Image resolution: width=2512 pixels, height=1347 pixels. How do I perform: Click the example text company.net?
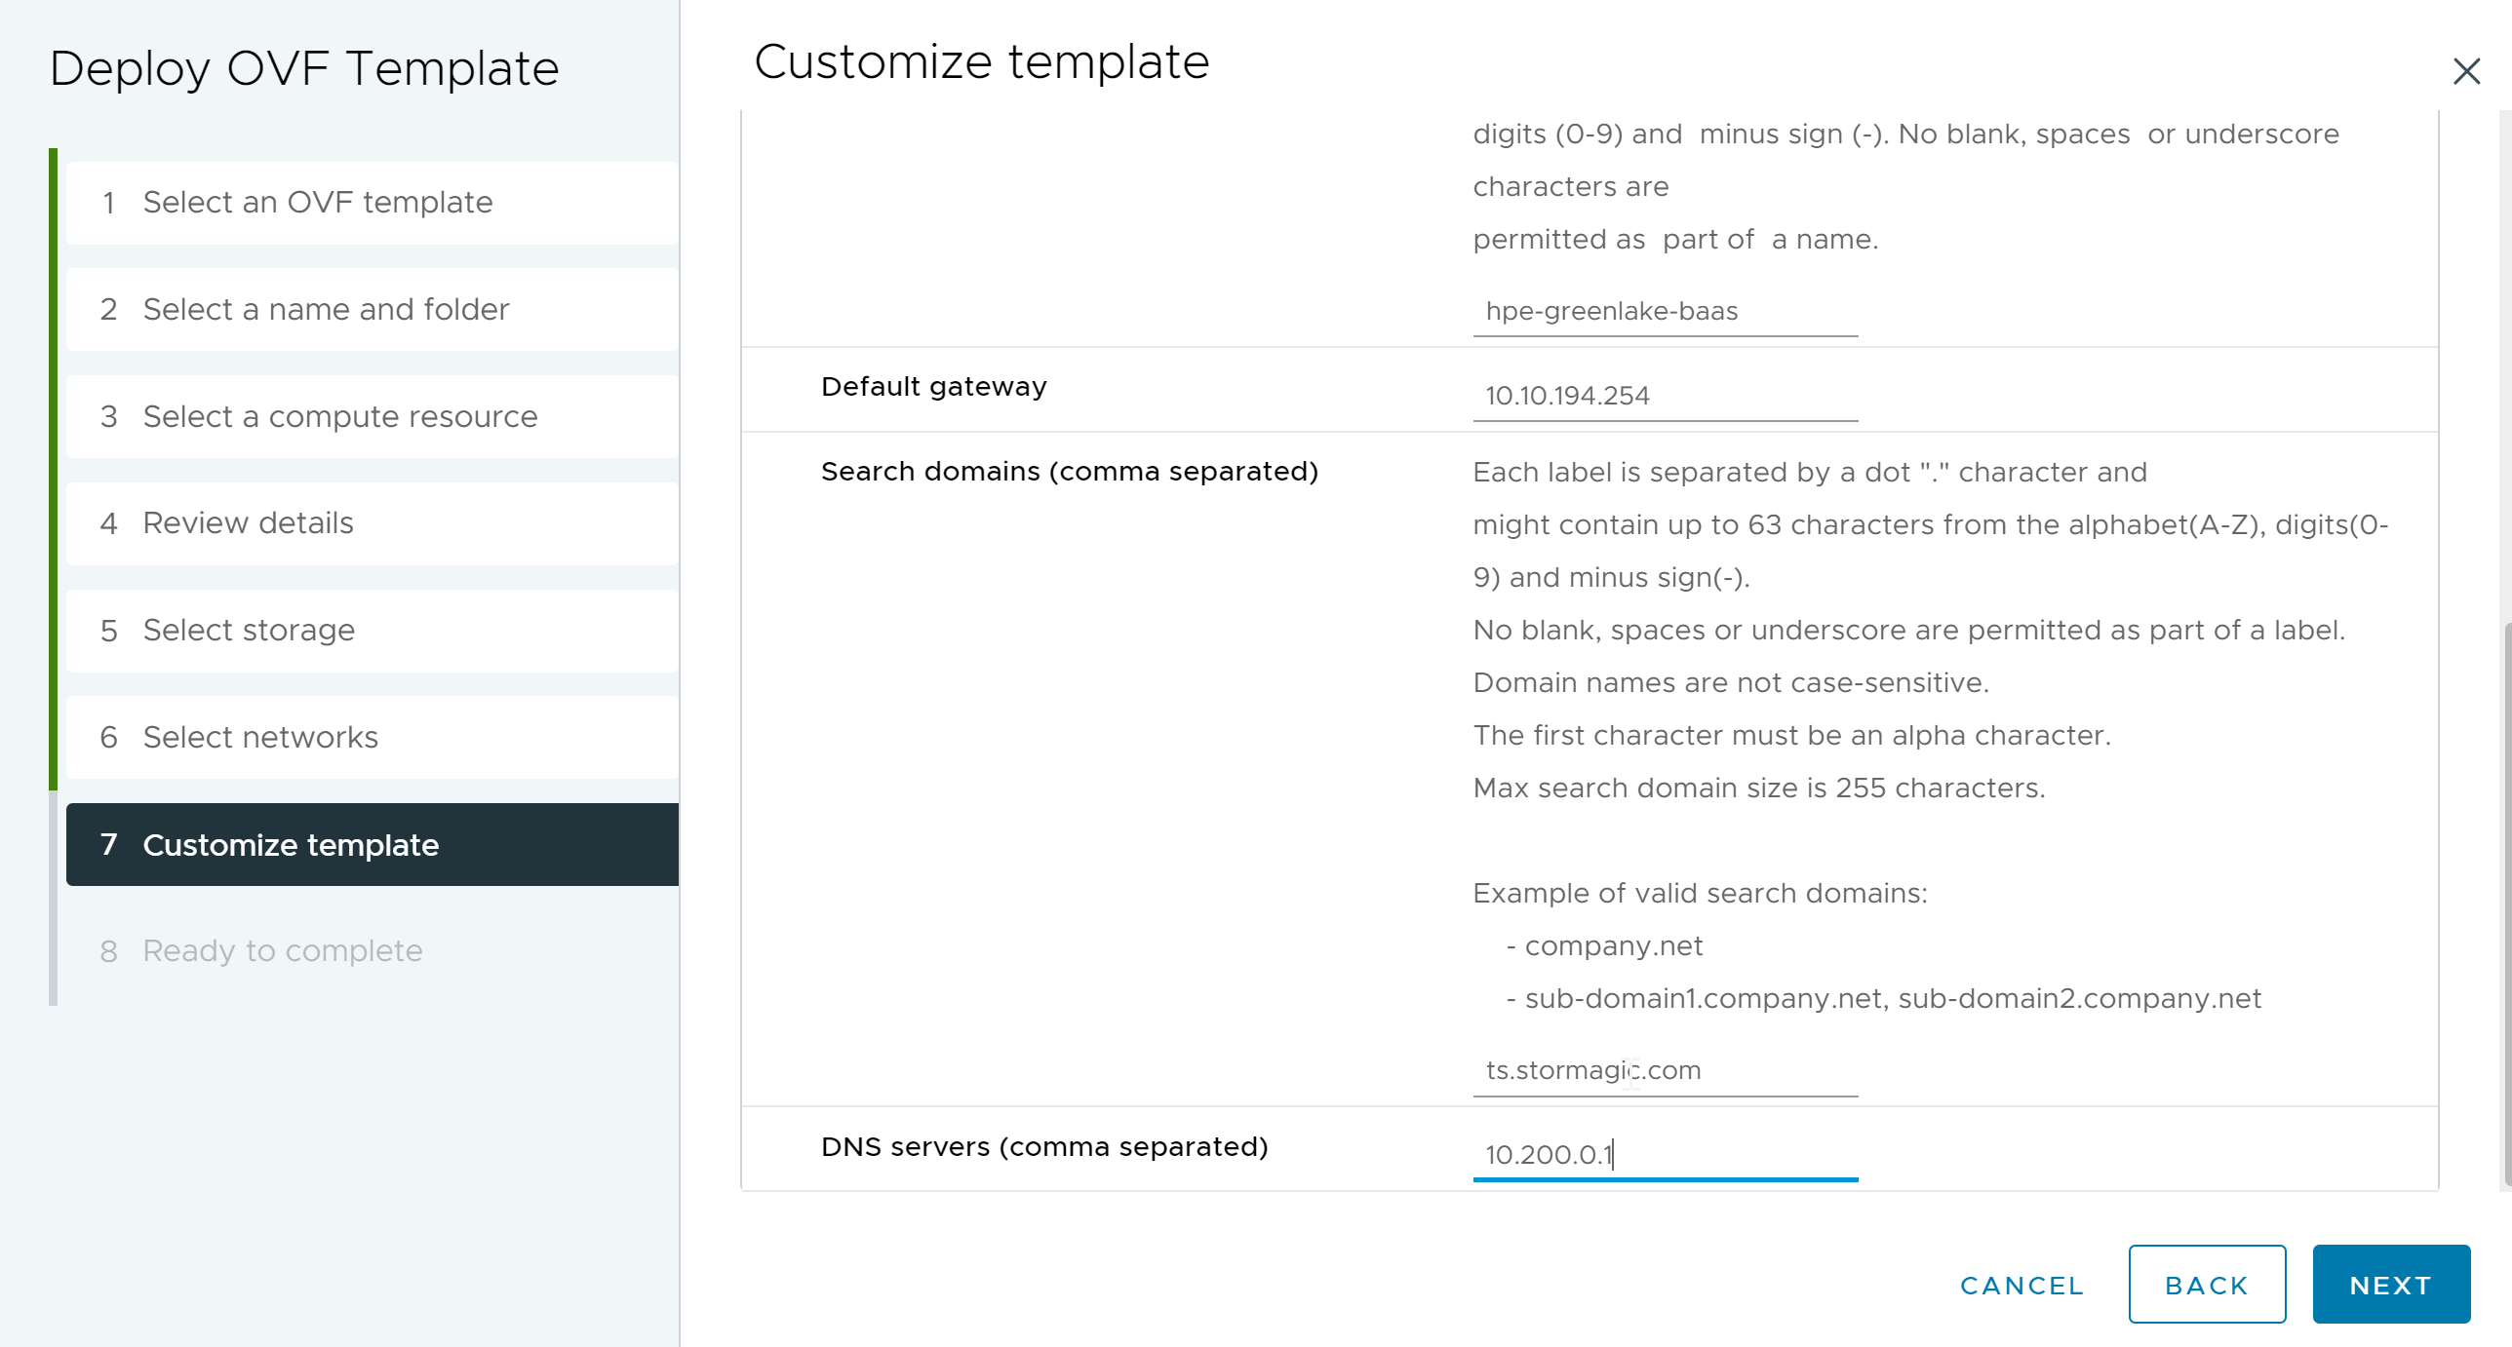pos(1613,946)
